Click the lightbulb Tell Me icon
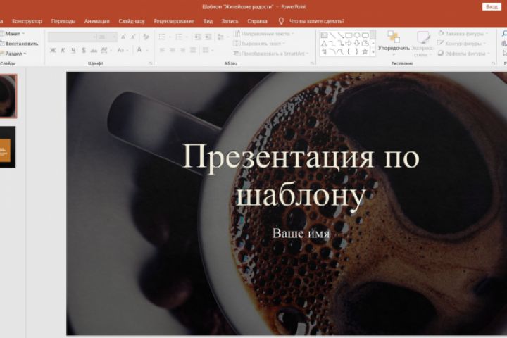The width and height of the screenshot is (507, 338). 281,21
